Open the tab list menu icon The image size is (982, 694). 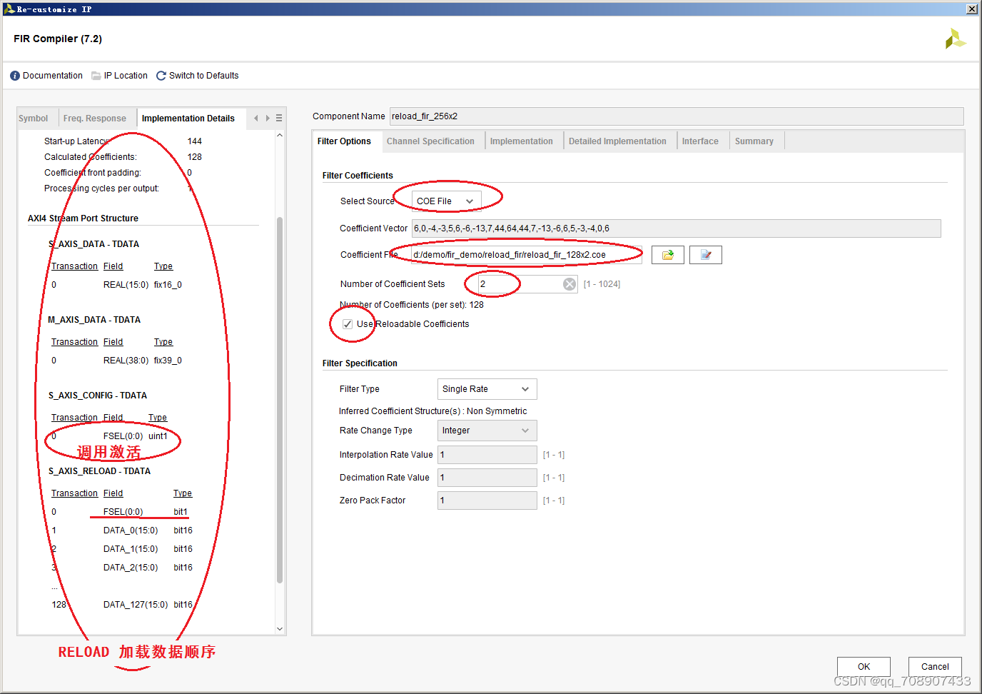coord(279,119)
